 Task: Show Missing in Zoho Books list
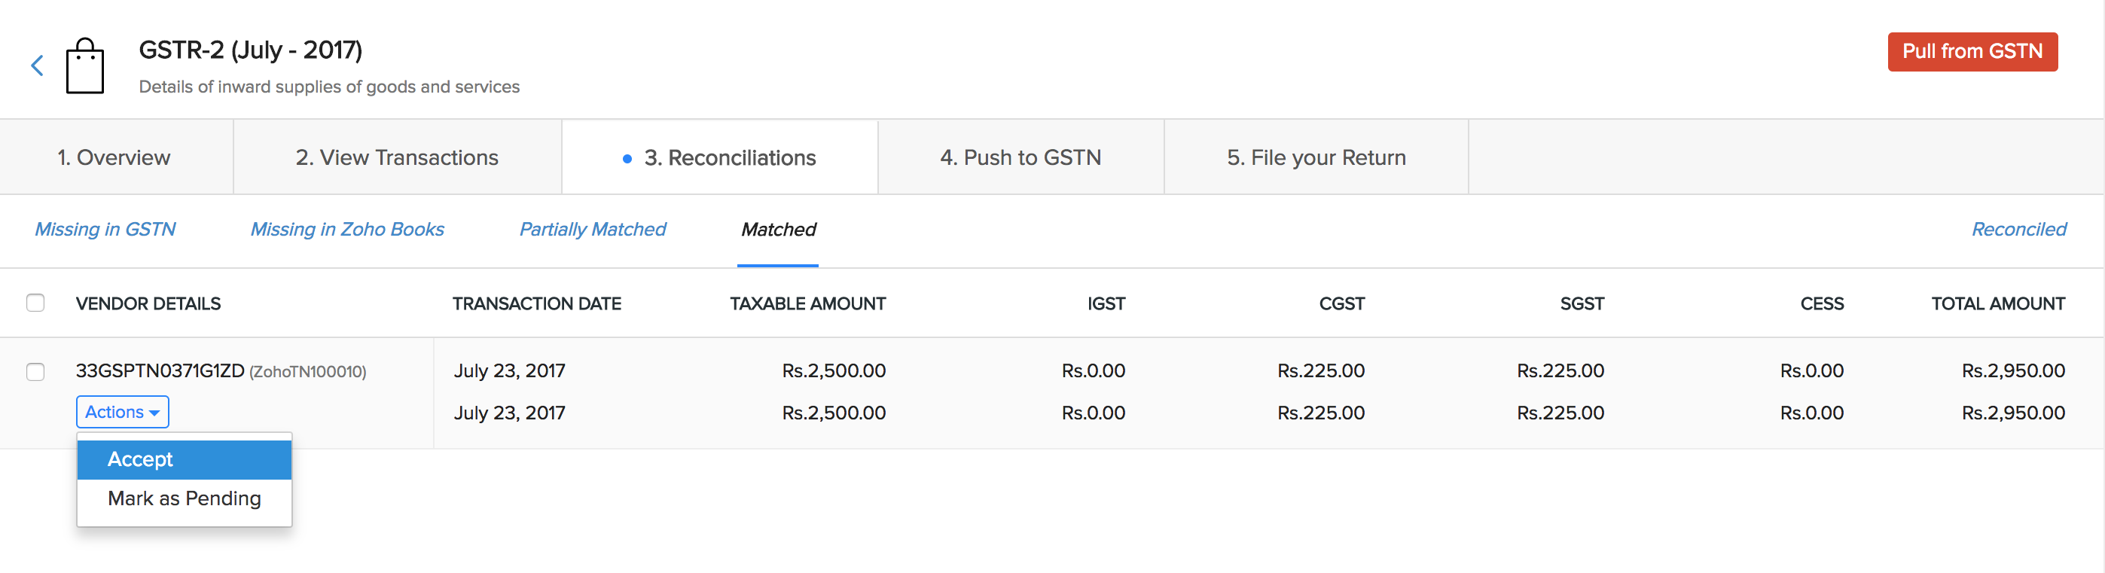click(347, 230)
